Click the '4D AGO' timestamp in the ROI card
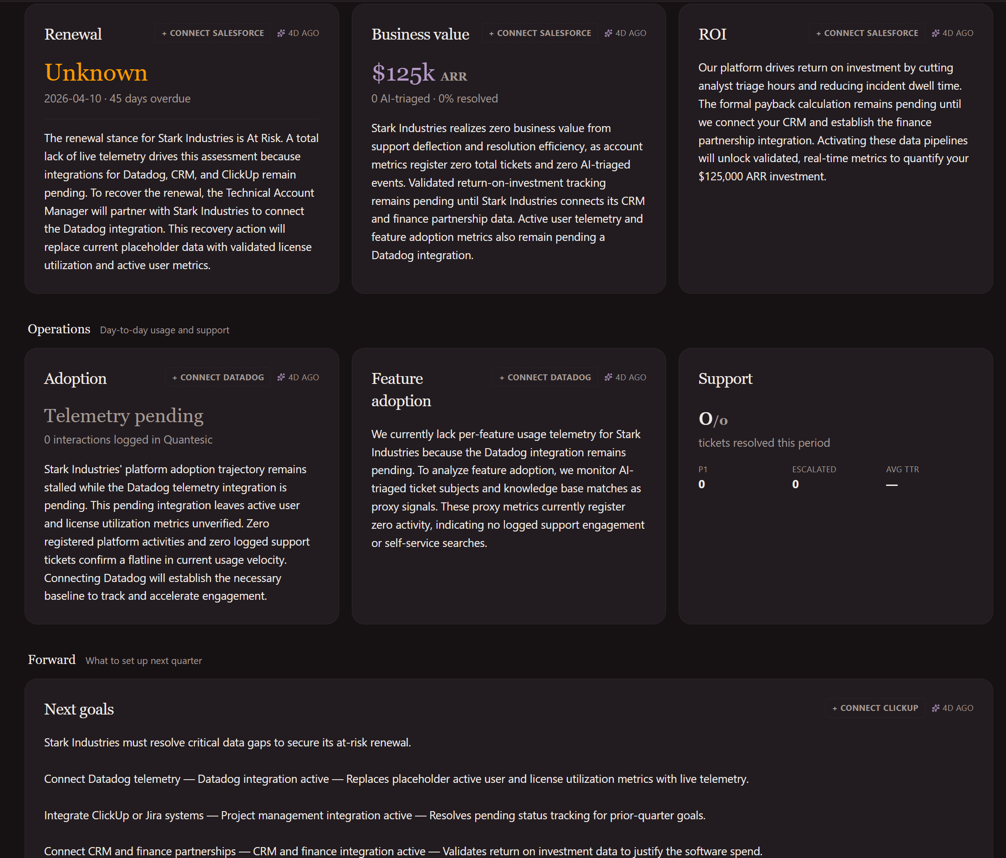This screenshot has height=858, width=1006. 958,33
